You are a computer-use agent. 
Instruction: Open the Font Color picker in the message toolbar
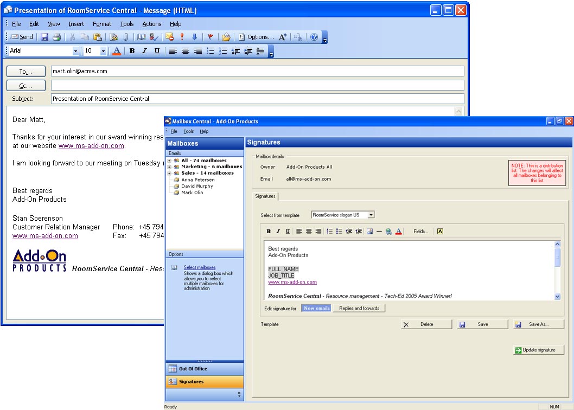[117, 51]
